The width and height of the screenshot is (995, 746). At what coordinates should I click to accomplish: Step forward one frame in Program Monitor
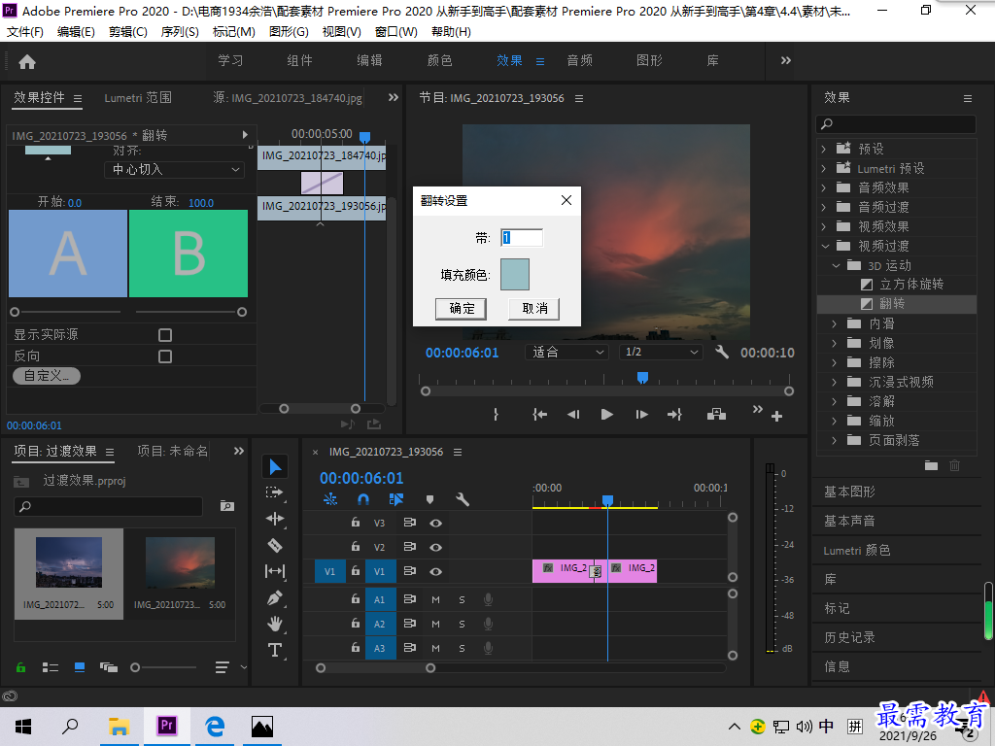[x=641, y=414]
